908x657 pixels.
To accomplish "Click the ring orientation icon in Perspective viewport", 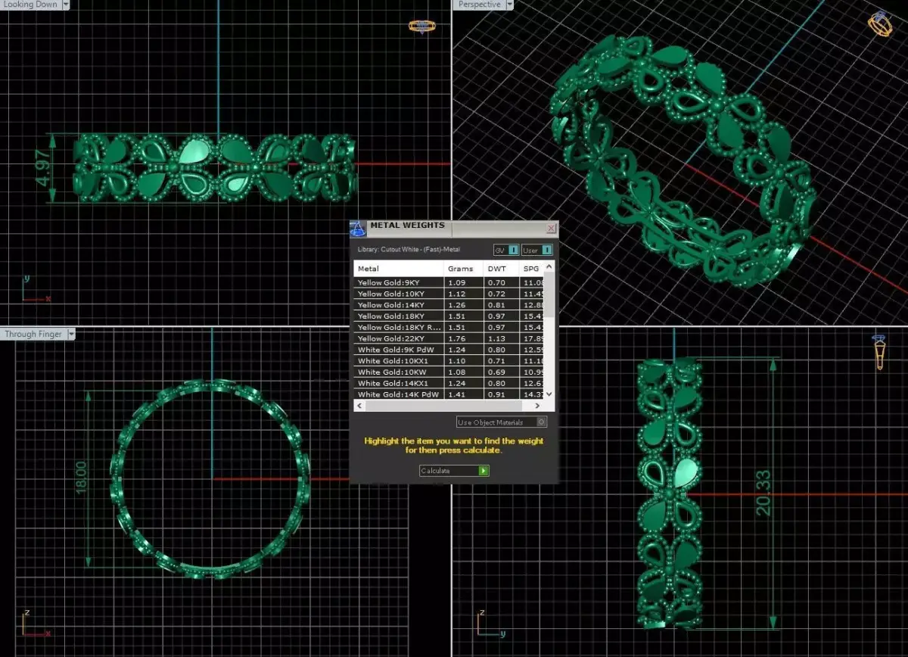I will click(879, 23).
